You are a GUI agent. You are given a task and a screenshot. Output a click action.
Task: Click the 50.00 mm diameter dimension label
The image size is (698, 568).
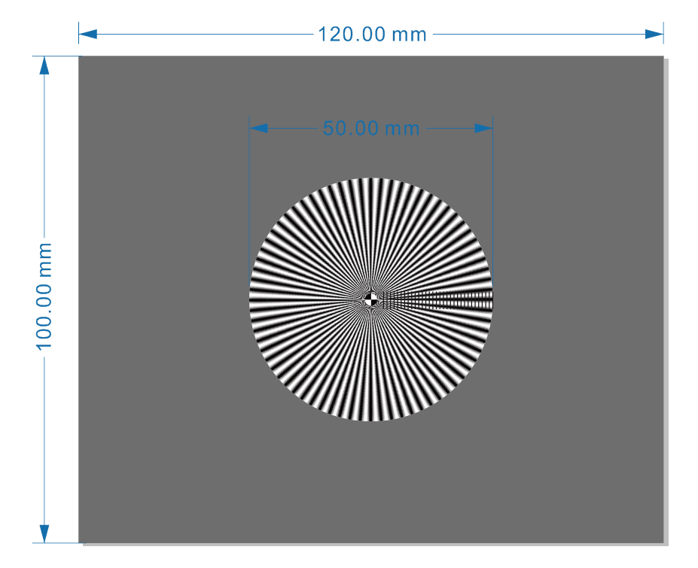[x=371, y=129]
